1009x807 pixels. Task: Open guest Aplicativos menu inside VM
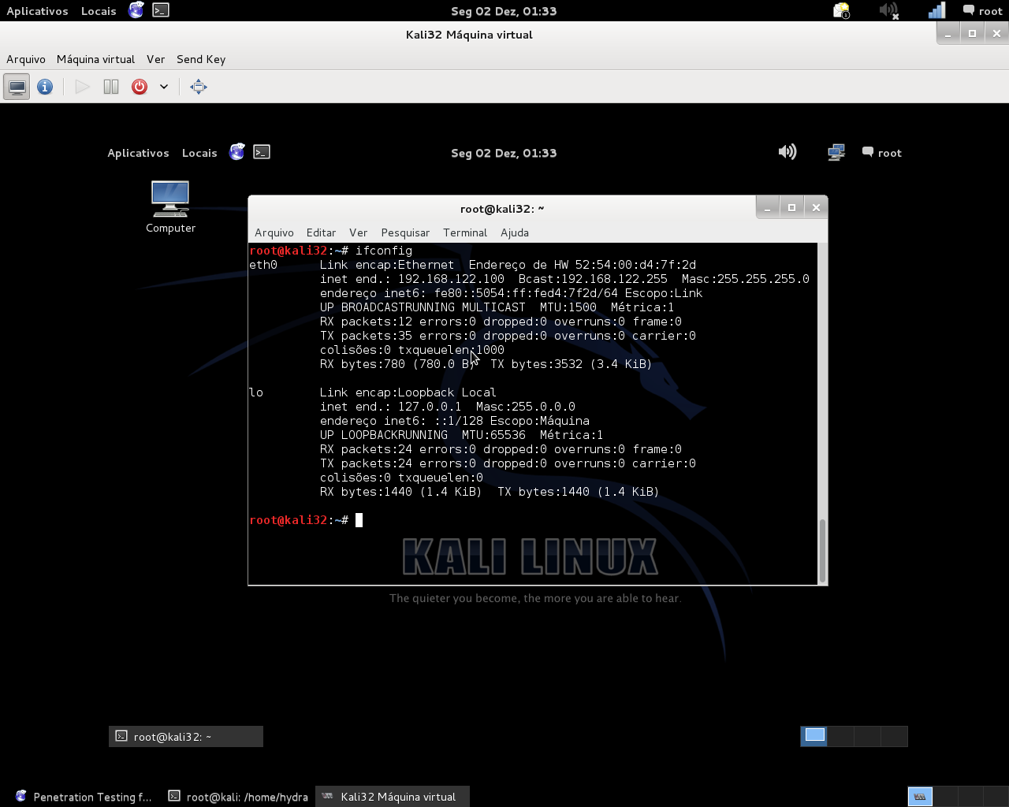(x=138, y=153)
